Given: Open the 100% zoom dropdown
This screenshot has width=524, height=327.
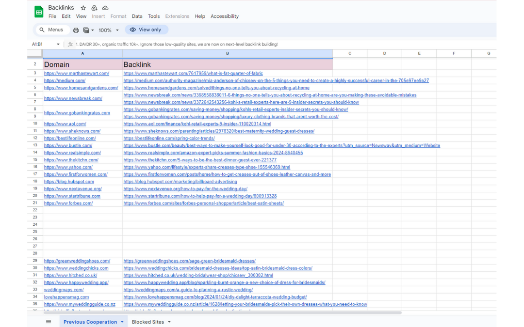Looking at the screenshot, I should coord(108,30).
